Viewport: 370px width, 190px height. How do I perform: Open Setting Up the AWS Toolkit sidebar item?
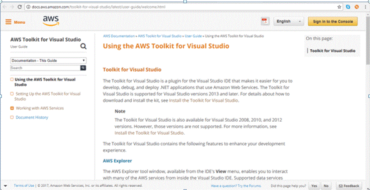click(x=47, y=96)
